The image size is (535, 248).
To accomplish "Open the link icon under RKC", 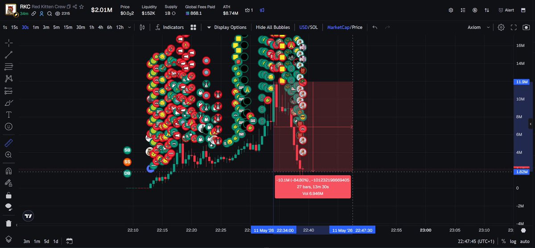I will pos(34,14).
